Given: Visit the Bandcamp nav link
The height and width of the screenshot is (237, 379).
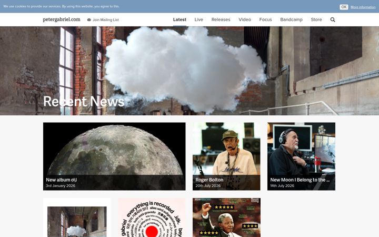Looking at the screenshot, I should point(291,19).
